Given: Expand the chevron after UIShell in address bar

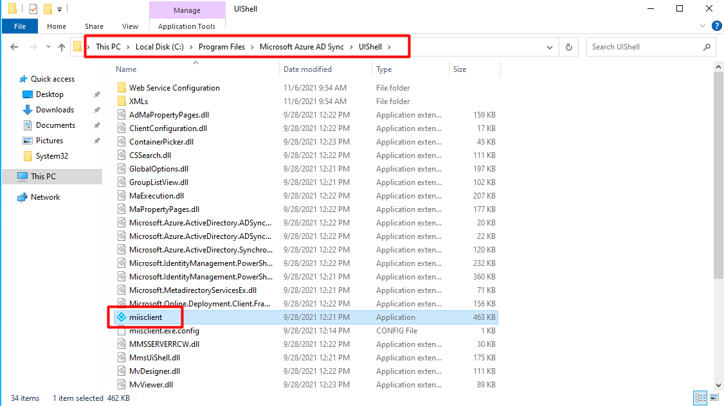Looking at the screenshot, I should tap(389, 47).
